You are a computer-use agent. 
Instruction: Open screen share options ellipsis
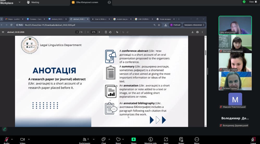point(109,2)
